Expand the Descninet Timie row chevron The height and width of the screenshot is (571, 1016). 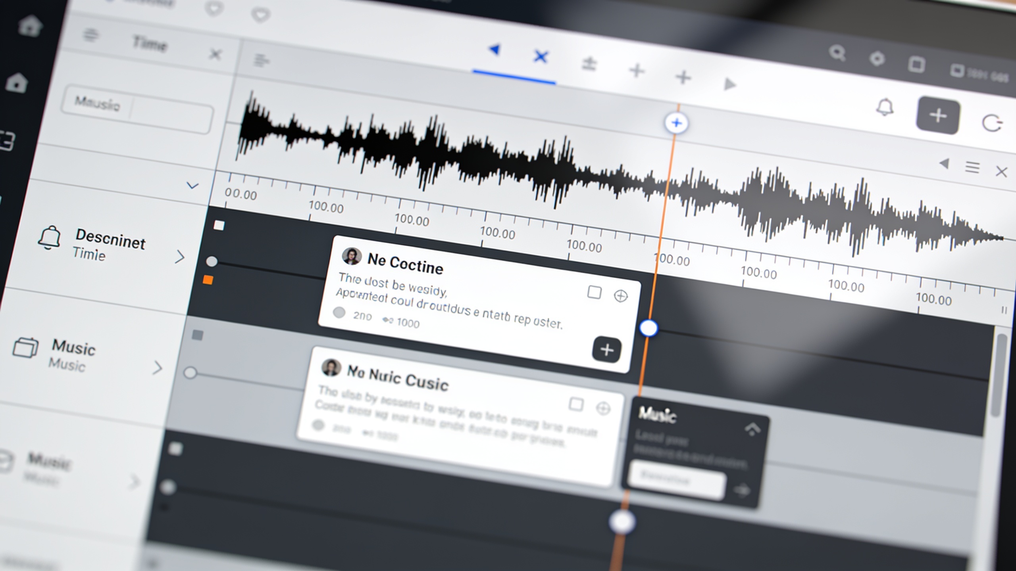pyautogui.click(x=180, y=257)
